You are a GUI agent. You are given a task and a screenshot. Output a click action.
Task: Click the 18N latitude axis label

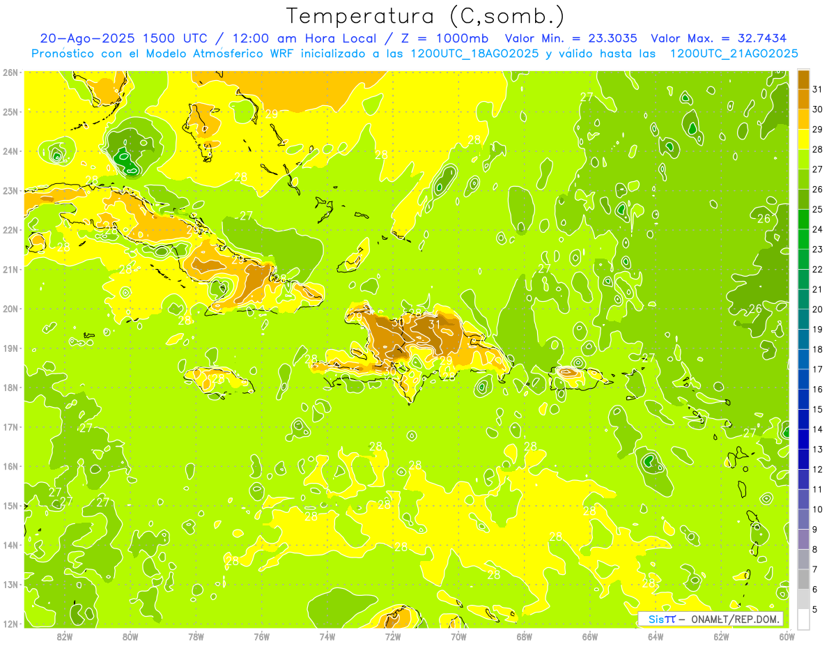coord(10,387)
